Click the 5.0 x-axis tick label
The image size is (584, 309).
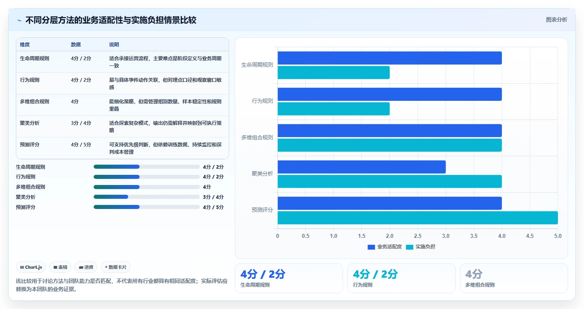coord(558,236)
